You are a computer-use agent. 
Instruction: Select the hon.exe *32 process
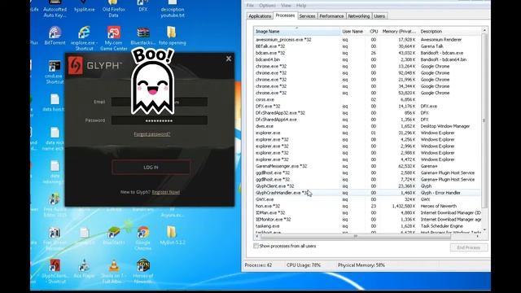[367, 206]
